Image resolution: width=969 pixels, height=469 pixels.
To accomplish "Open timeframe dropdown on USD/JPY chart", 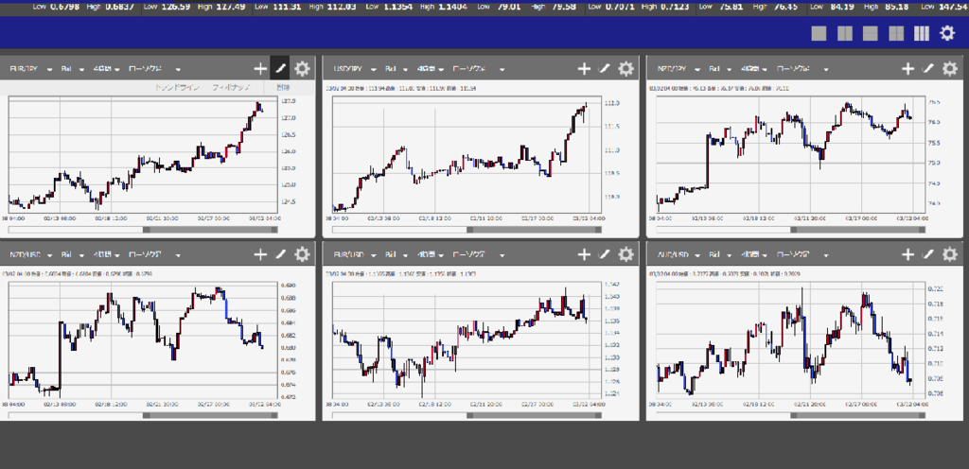I will pyautogui.click(x=431, y=69).
